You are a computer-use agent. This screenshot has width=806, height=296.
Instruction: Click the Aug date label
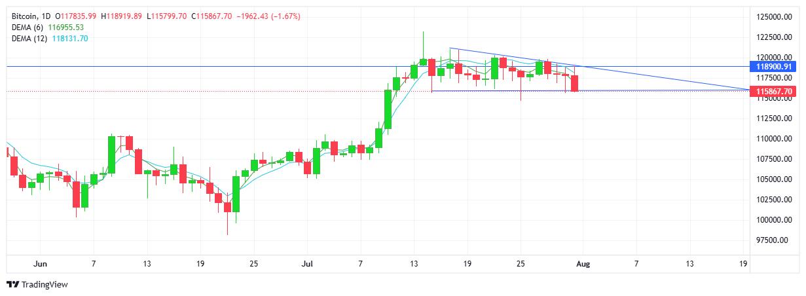click(583, 263)
